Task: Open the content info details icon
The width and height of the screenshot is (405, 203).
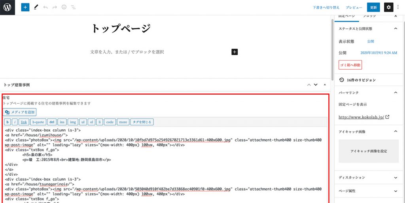Action: click(x=64, y=7)
